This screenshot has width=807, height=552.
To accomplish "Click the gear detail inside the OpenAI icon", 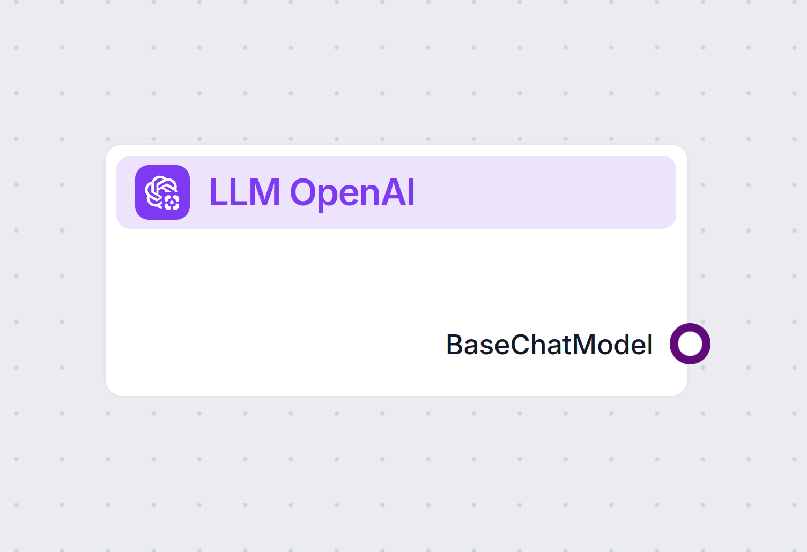I will coord(171,202).
